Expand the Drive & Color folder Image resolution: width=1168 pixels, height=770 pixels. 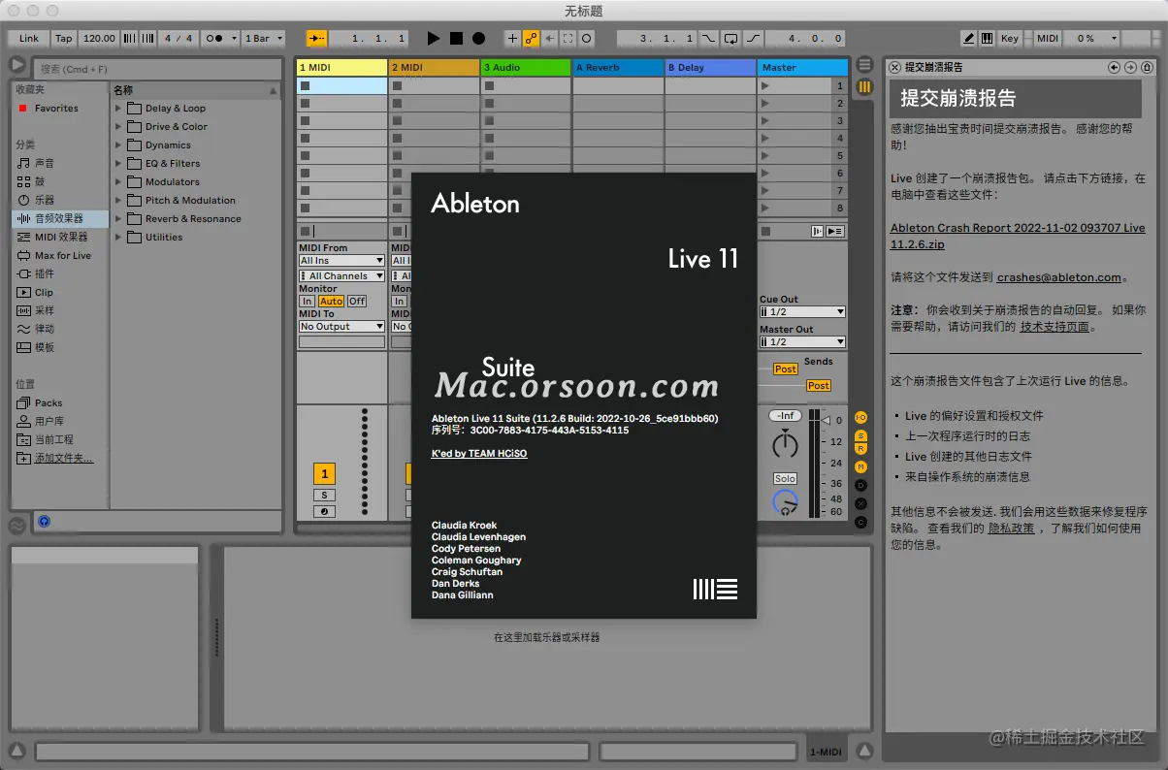(118, 127)
